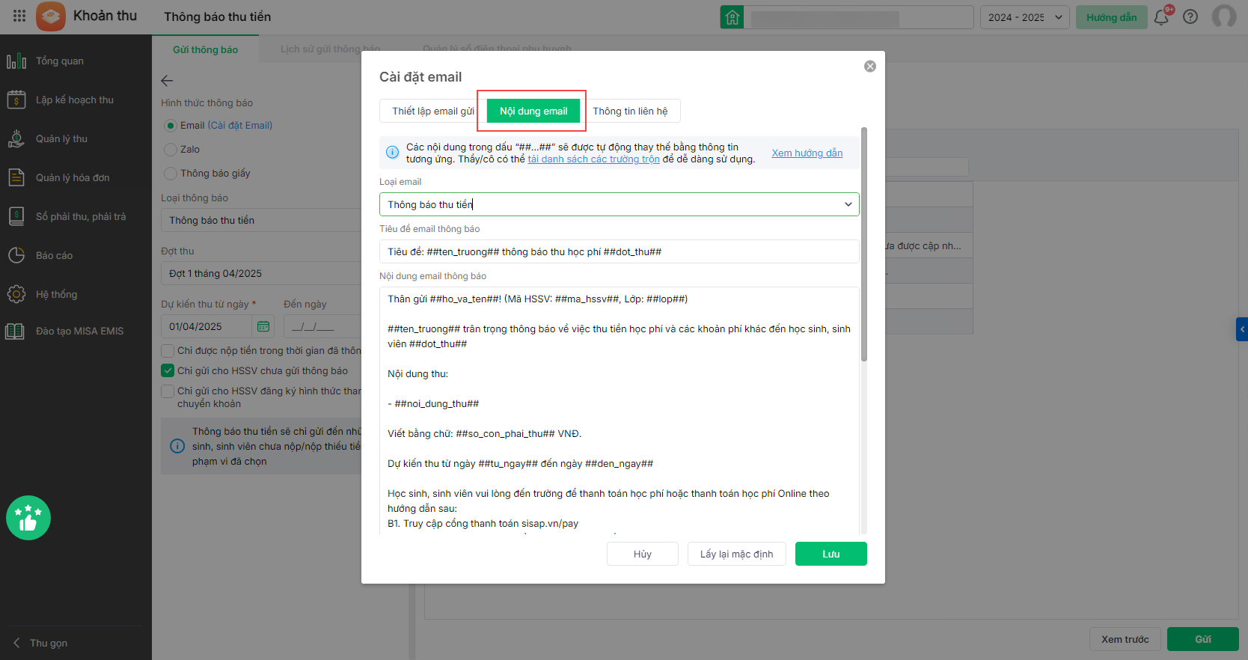Click the school home icon
The height and width of the screenshot is (660, 1248).
(x=732, y=17)
